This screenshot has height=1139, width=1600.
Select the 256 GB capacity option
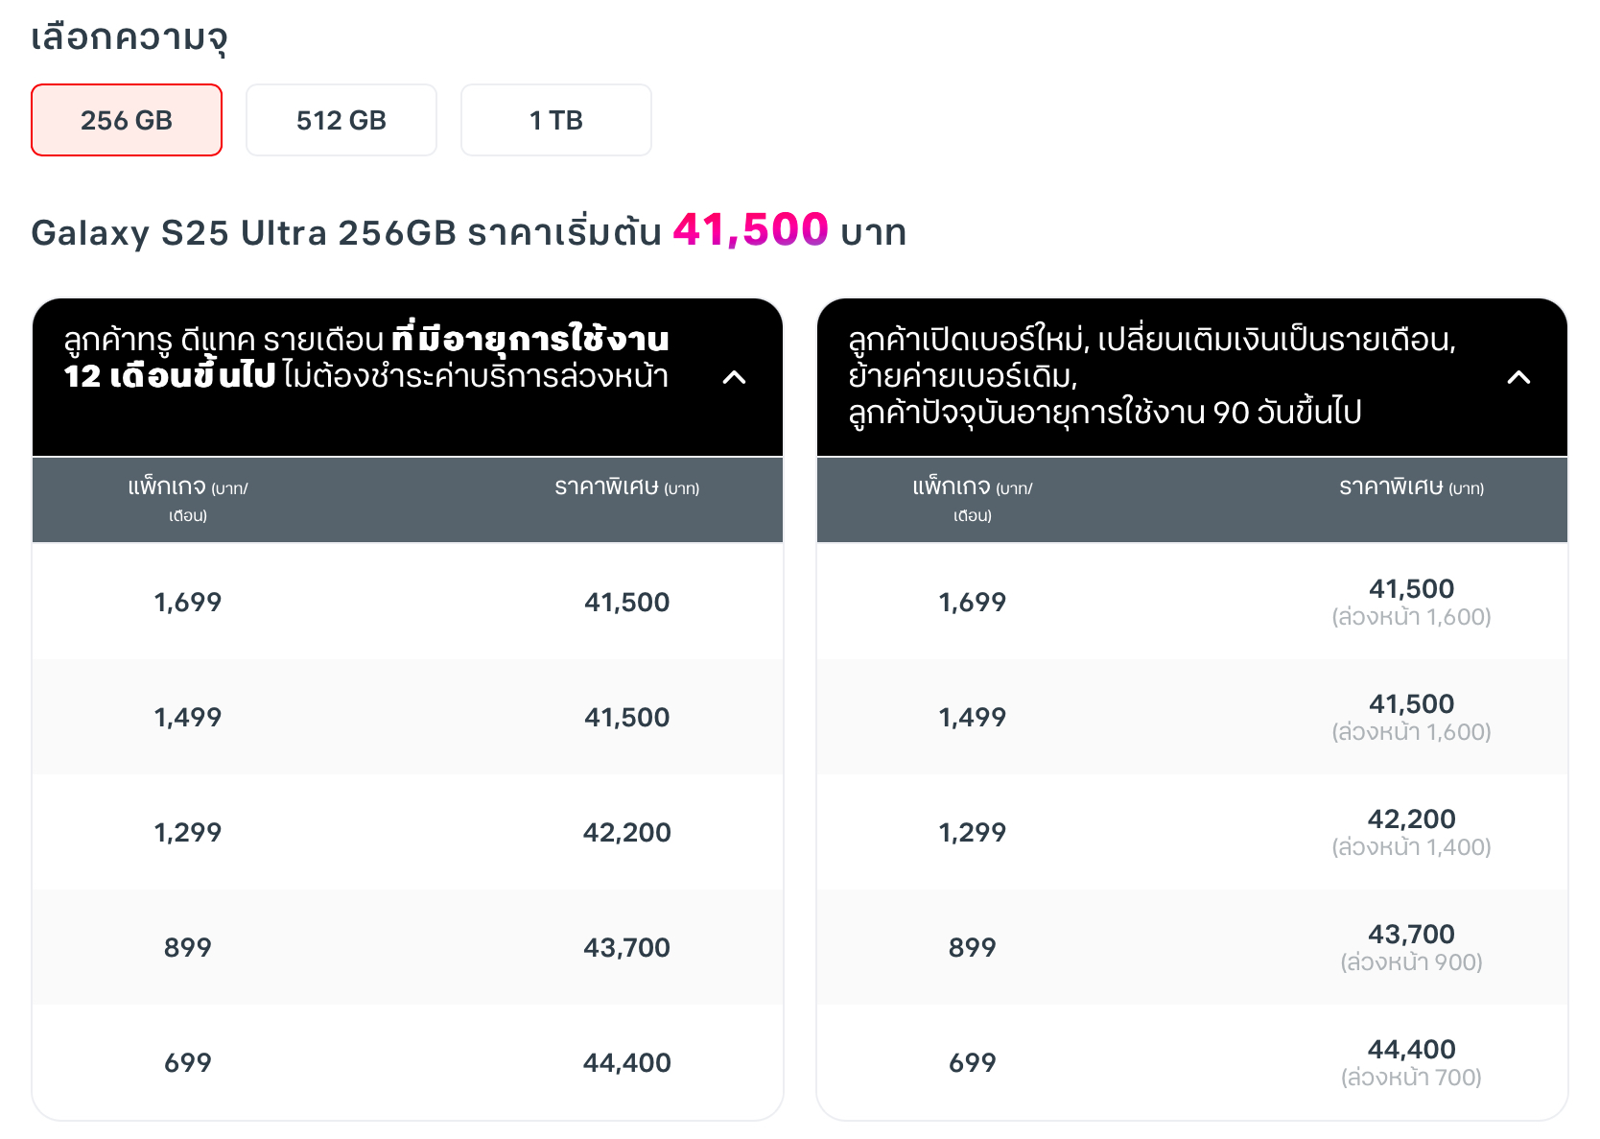tap(127, 120)
